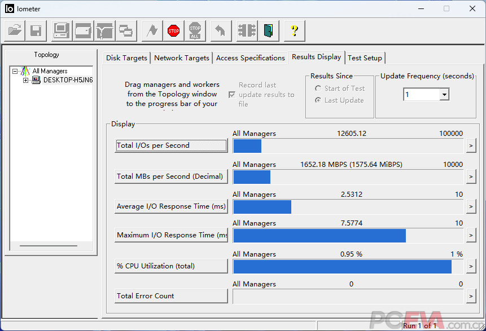This screenshot has width=486, height=331.
Task: Click the Open test configuration file icon
Action: (15, 30)
